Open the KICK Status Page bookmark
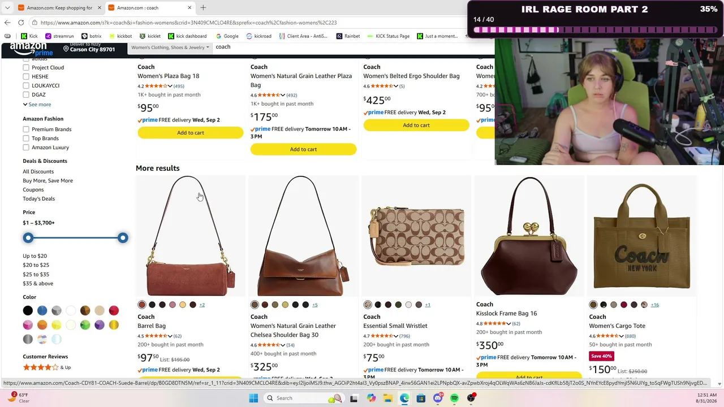 (x=389, y=36)
